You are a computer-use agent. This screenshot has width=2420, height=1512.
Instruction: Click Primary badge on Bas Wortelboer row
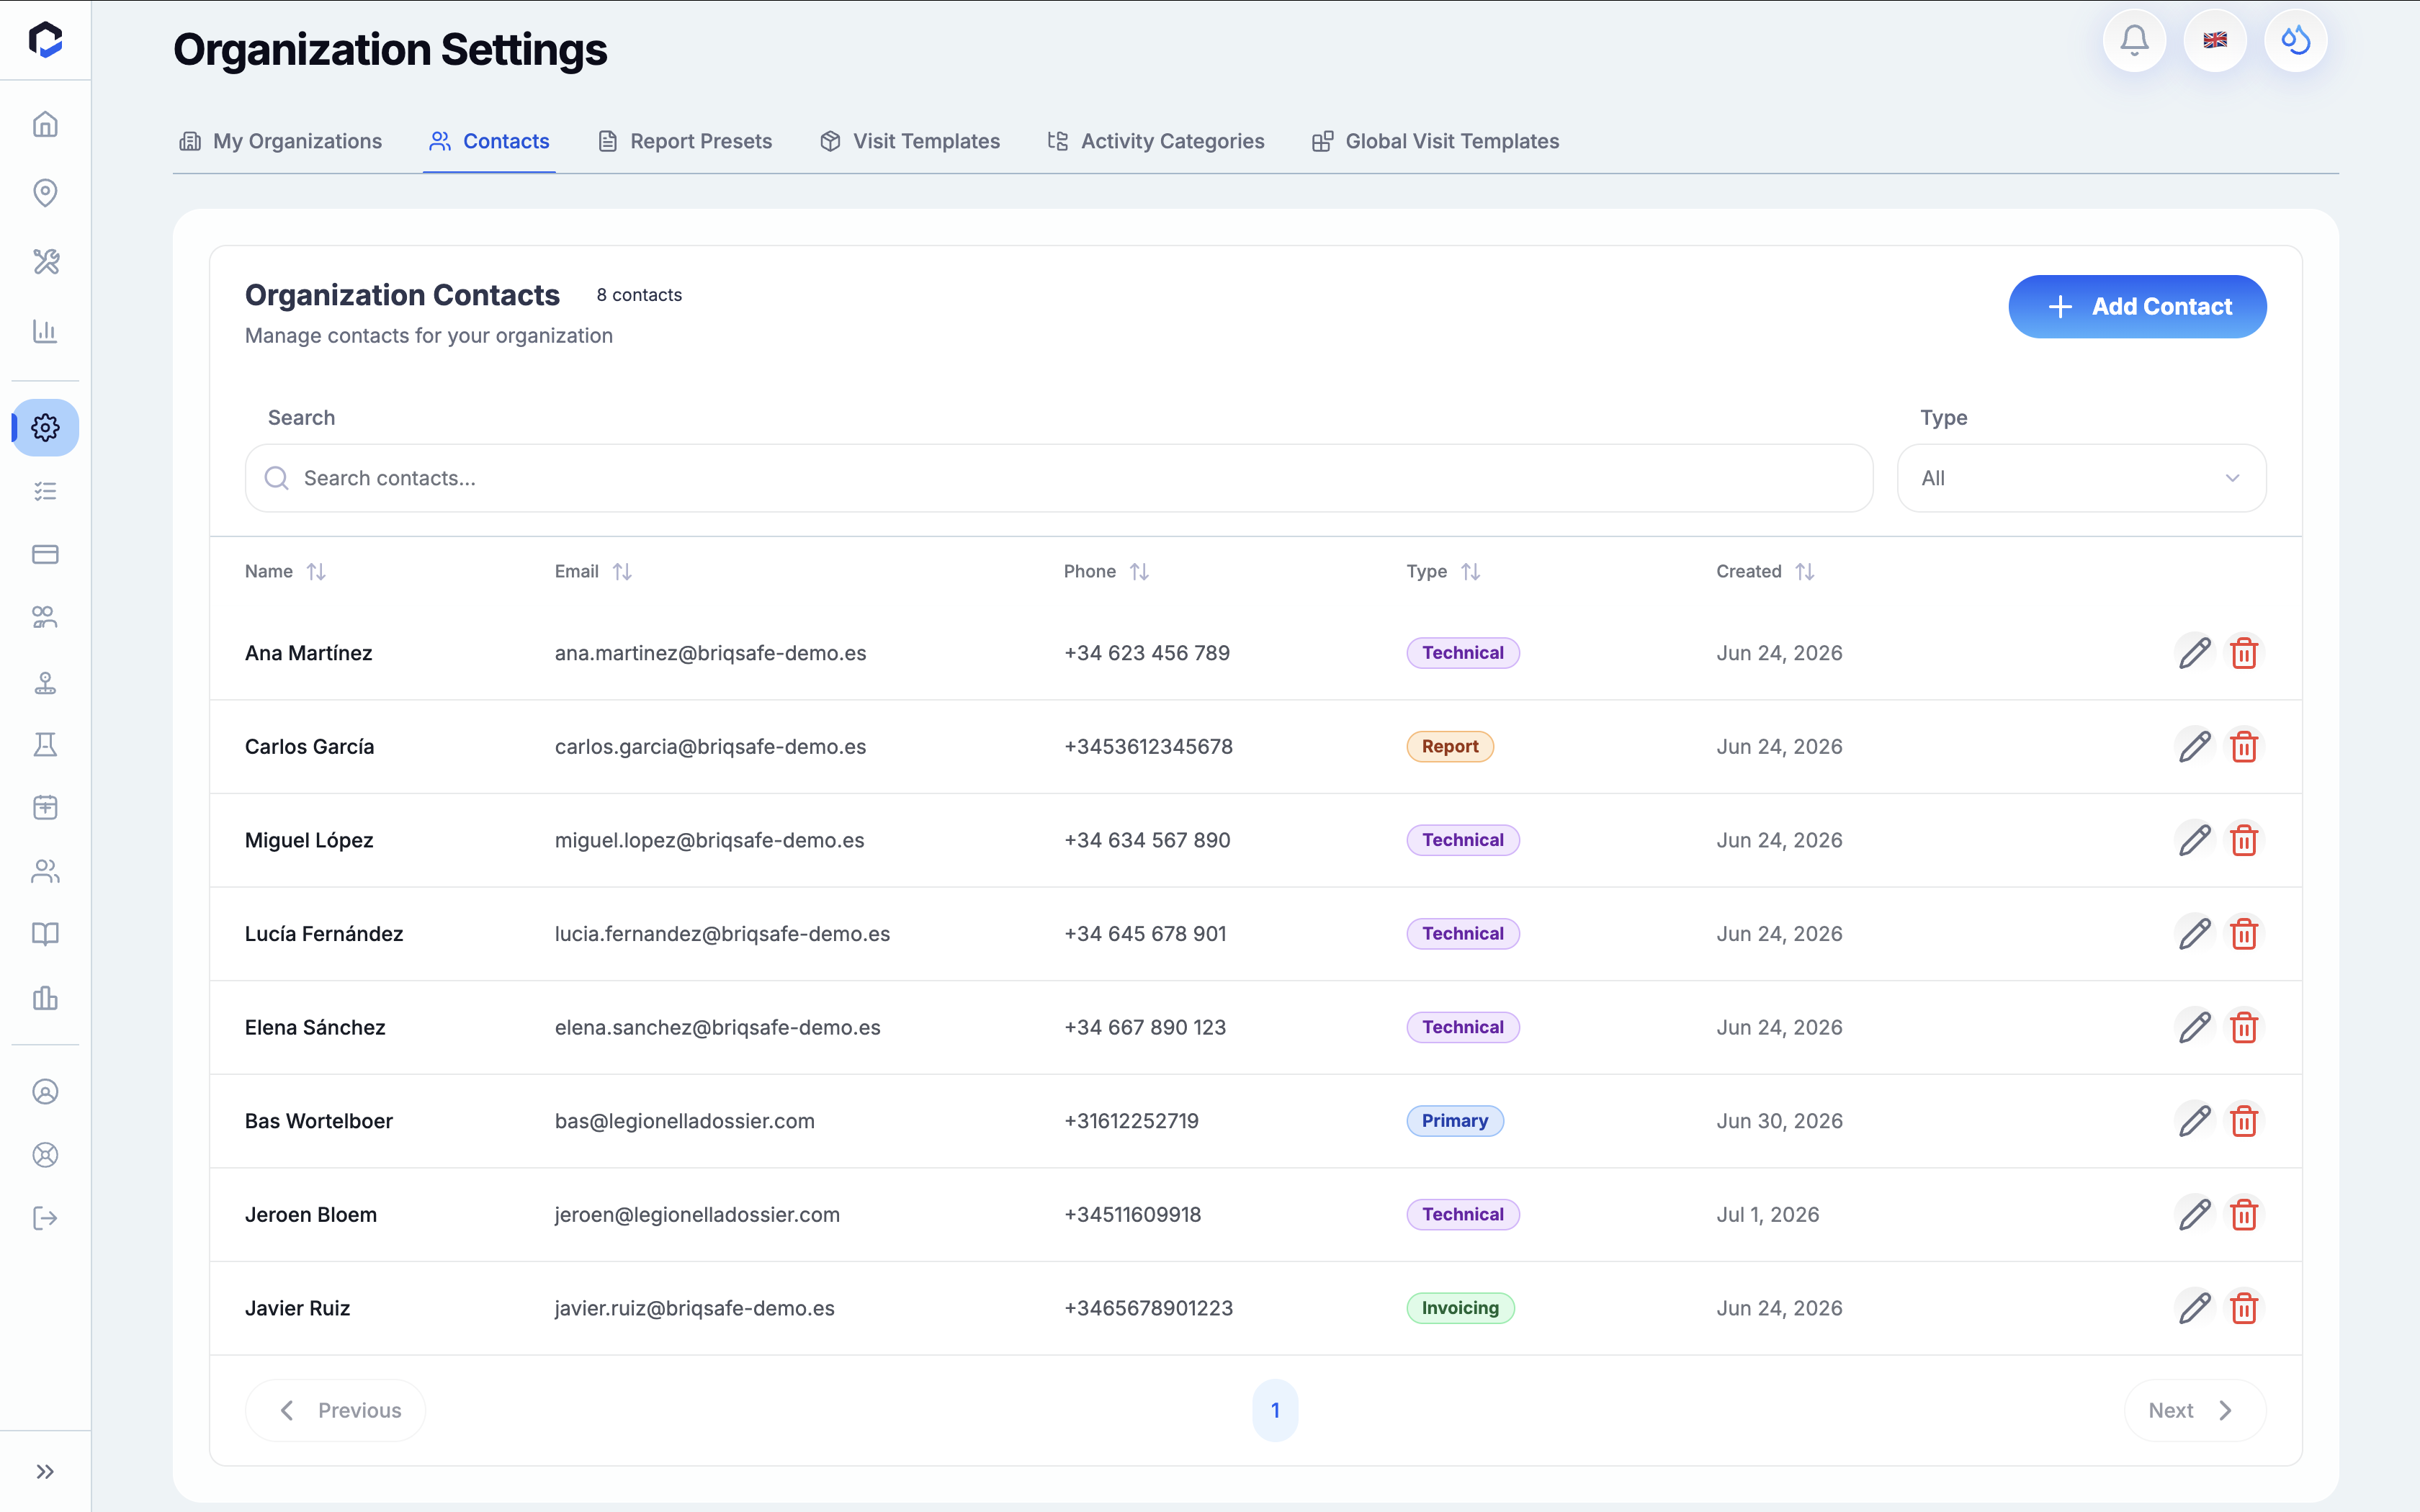(1455, 1121)
